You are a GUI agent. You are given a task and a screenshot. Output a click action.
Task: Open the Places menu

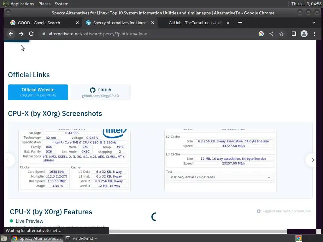[x=44, y=4]
